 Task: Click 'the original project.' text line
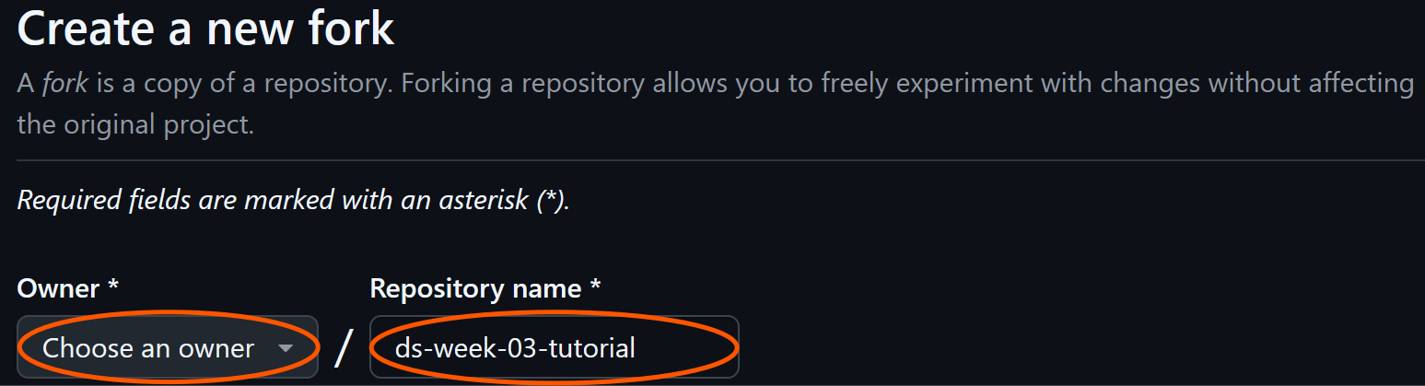134,124
